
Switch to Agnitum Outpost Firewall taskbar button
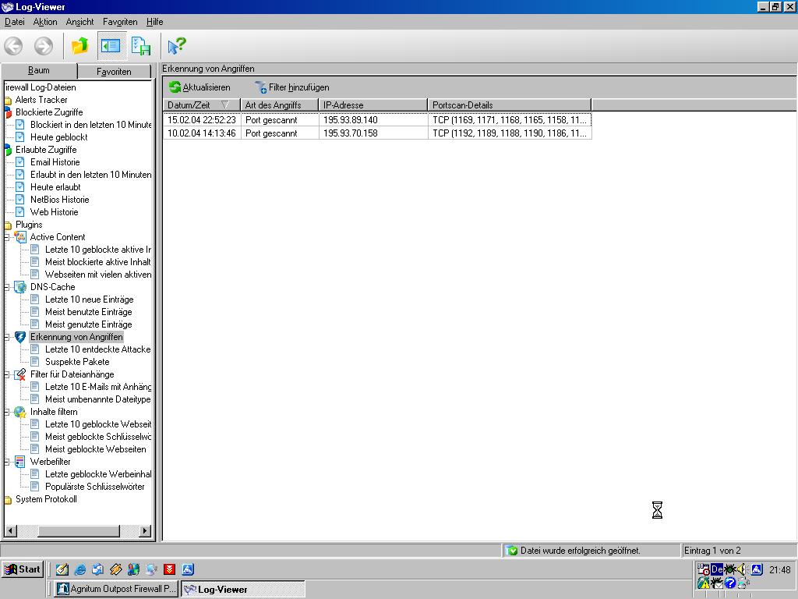[x=116, y=589]
